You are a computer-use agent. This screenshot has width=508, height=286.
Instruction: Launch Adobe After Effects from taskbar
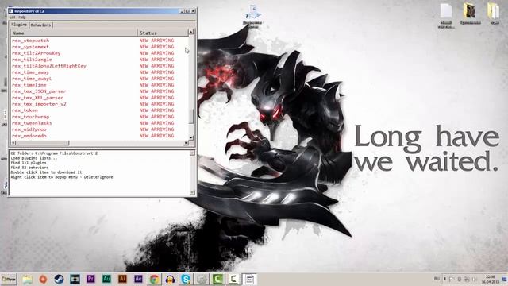tap(138, 279)
